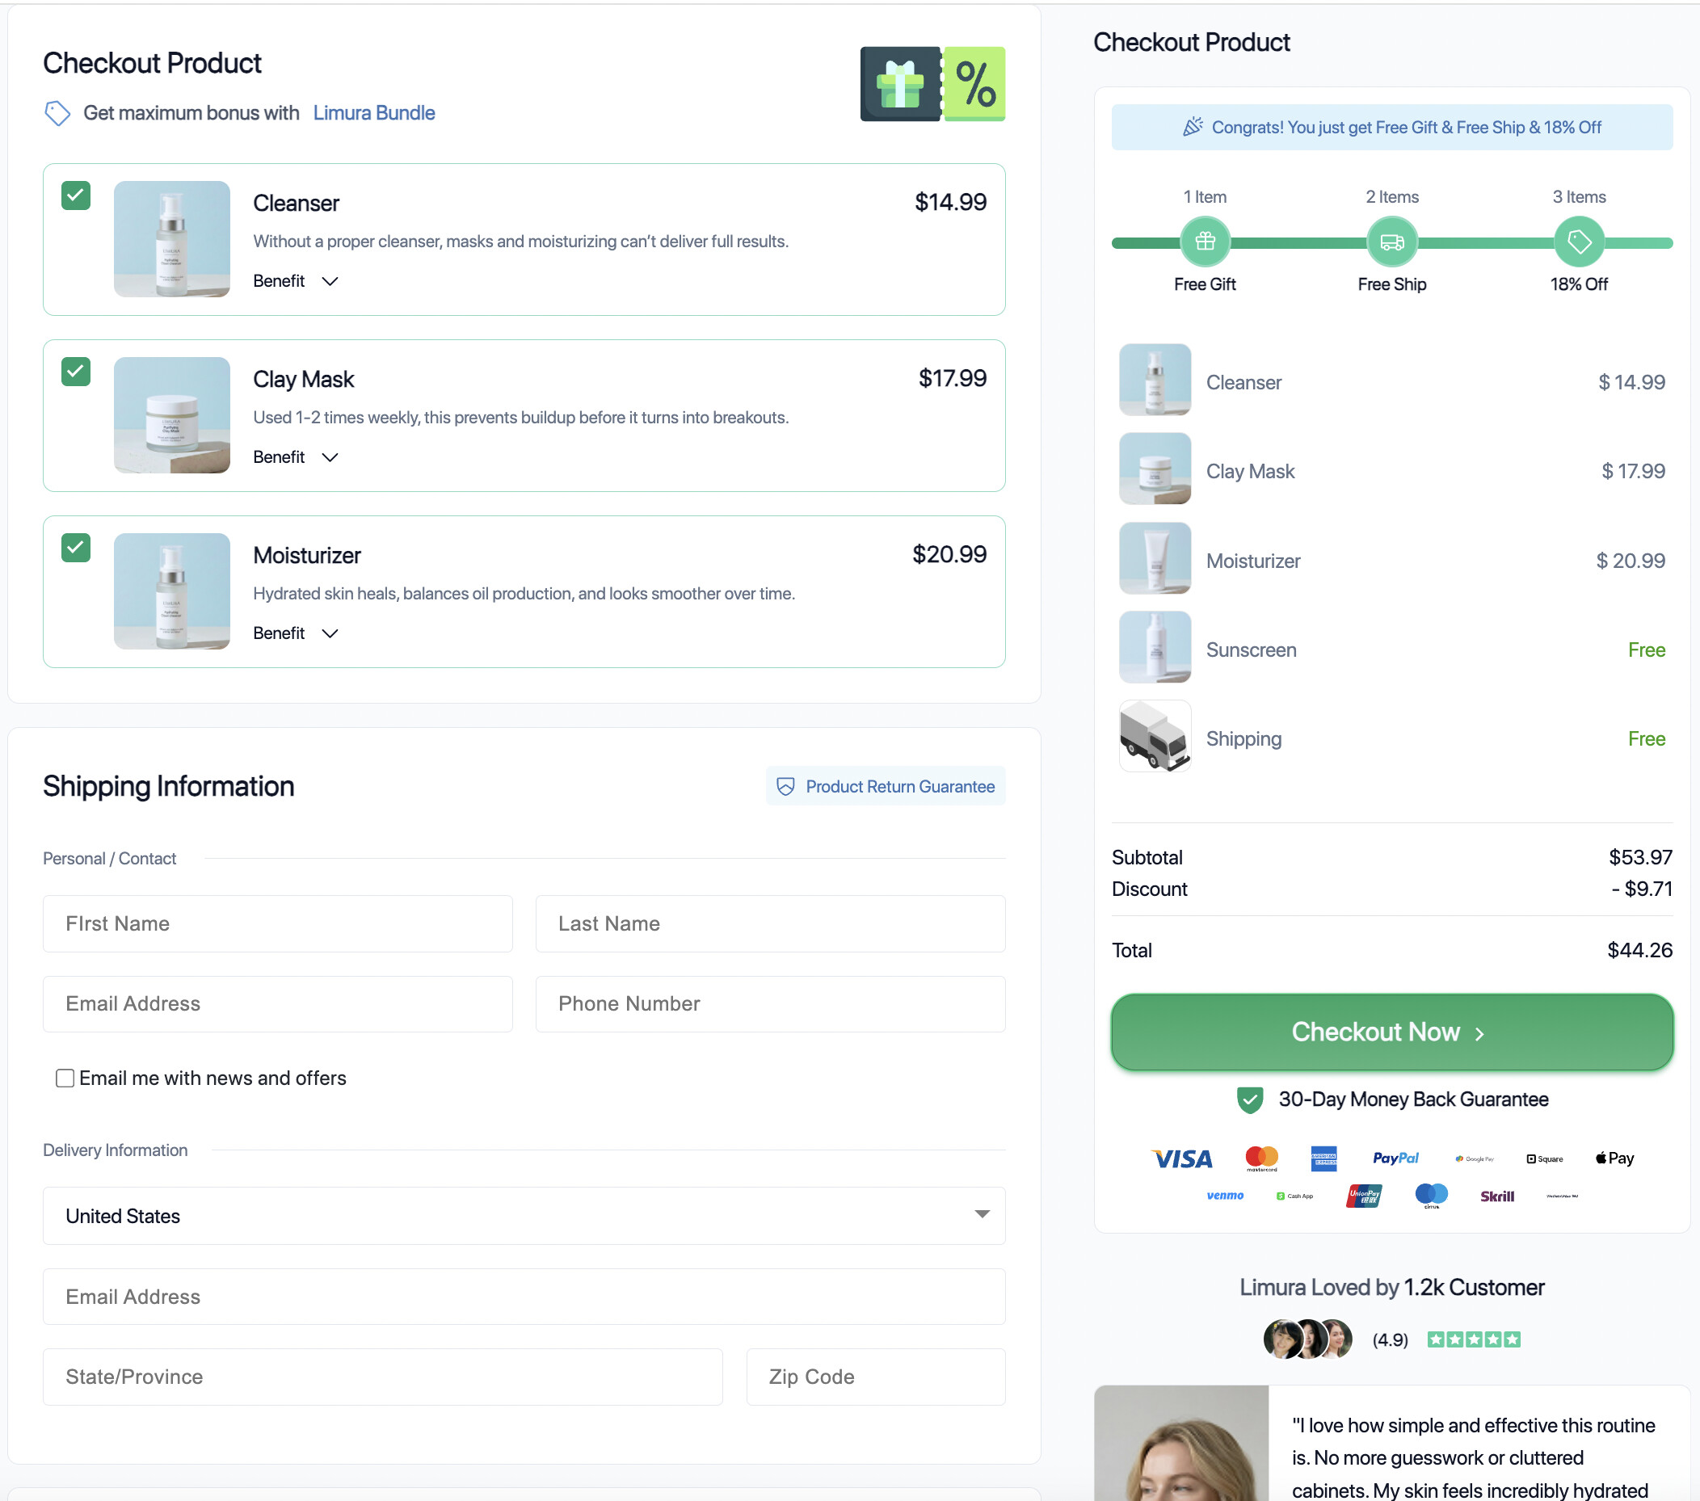
Task: Expand the Cleanser Benefit section
Action: click(295, 281)
